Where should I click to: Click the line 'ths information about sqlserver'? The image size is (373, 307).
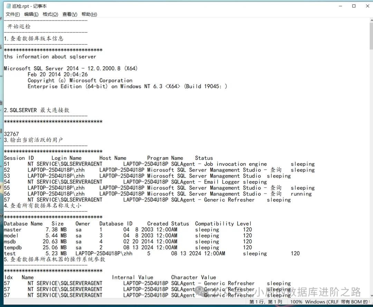pyautogui.click(x=50, y=57)
